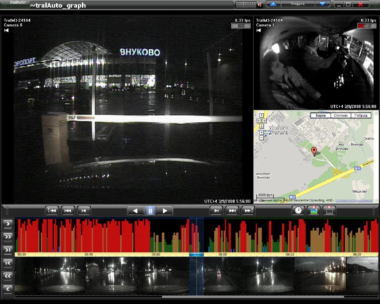Click Camera 1 go-to-start icon
The height and width of the screenshot is (304, 380).
(259, 30)
